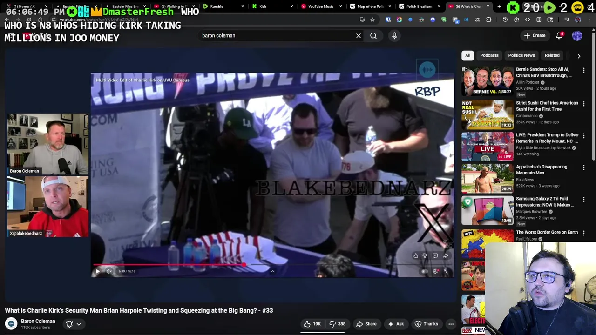Exit fullscreen with the player corner icon
Screen dimensions: 596x335
tap(446, 271)
